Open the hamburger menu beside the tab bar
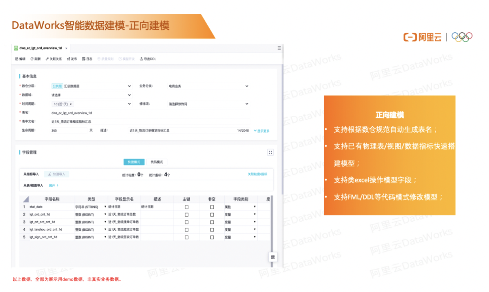 pos(279,48)
